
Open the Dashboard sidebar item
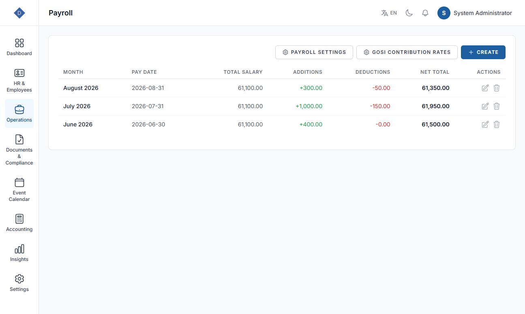click(x=19, y=47)
